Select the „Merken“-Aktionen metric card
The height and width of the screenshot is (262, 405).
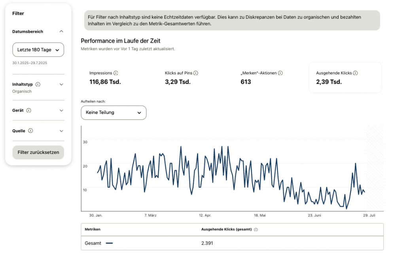tap(268, 78)
